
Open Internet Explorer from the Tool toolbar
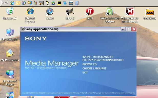point(12,3)
